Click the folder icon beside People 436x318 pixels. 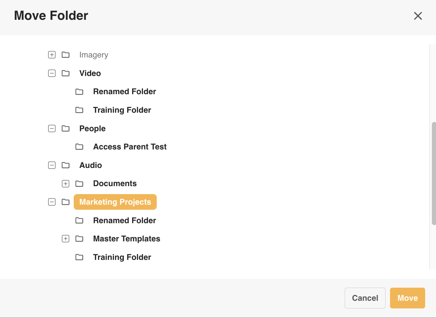pos(65,128)
